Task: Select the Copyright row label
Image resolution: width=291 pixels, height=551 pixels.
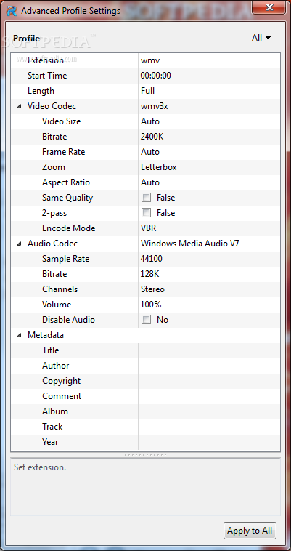Action: (x=62, y=381)
